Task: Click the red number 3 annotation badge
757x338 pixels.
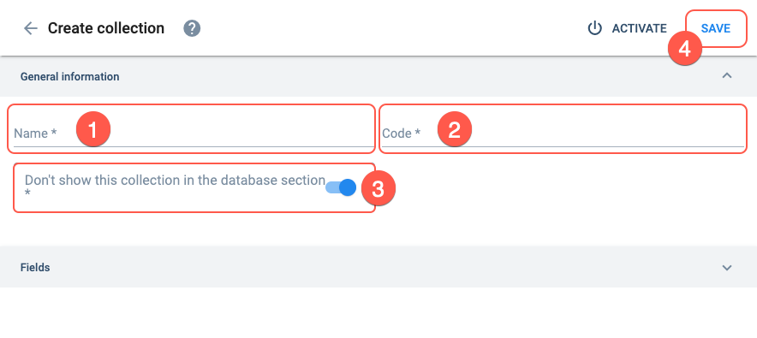Action: coord(378,188)
